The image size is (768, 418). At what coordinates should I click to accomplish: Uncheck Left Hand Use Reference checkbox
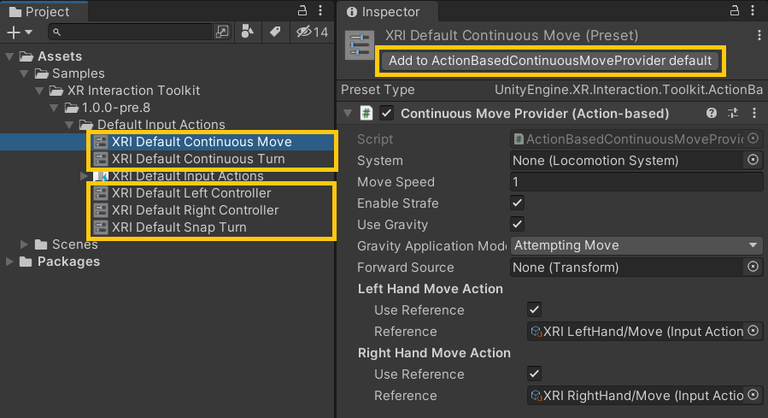pos(535,309)
